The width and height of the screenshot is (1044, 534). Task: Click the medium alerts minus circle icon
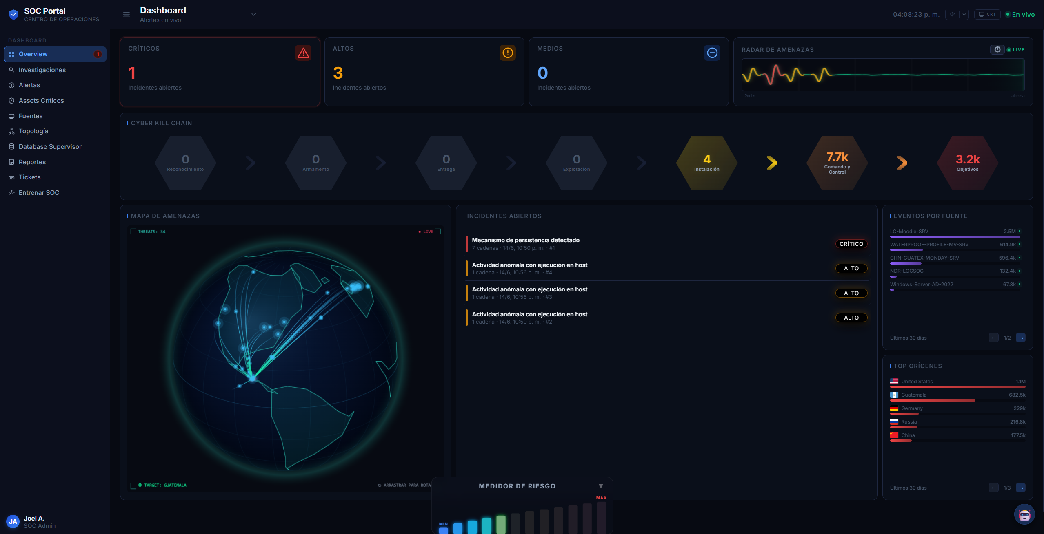[712, 53]
